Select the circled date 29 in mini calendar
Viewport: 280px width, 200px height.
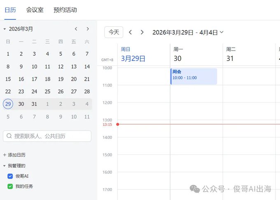point(8,104)
